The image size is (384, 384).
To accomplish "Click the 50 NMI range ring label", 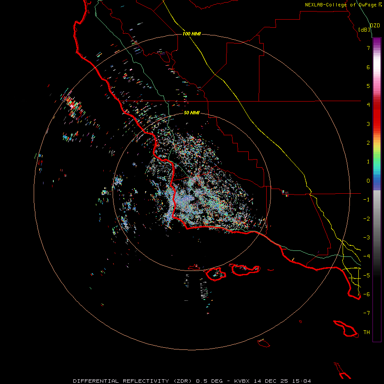I will 192,113.
